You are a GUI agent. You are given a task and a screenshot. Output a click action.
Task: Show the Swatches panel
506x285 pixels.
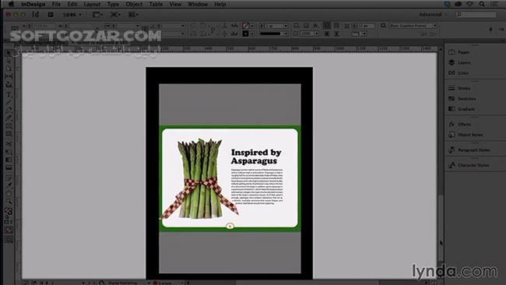(462, 98)
